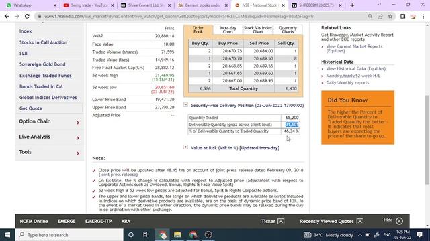Select the Stock V/s Index Chart tab
Screen dimensions: 430x241
click(x=258, y=29)
